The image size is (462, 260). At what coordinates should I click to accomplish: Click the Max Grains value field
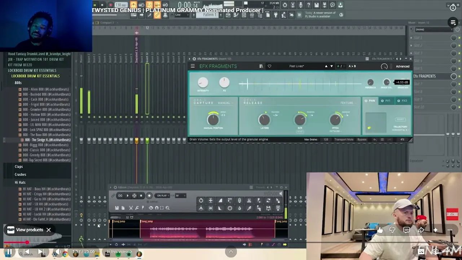[x=326, y=139]
